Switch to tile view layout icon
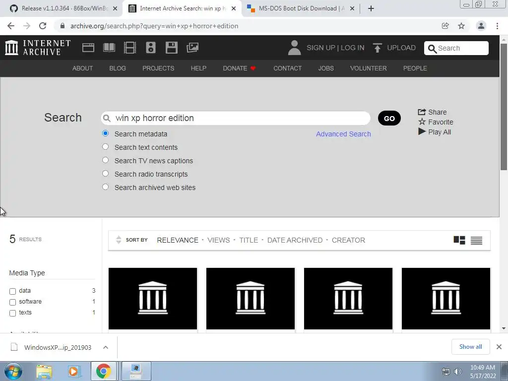Image resolution: width=508 pixels, height=381 pixels. pyautogui.click(x=459, y=240)
